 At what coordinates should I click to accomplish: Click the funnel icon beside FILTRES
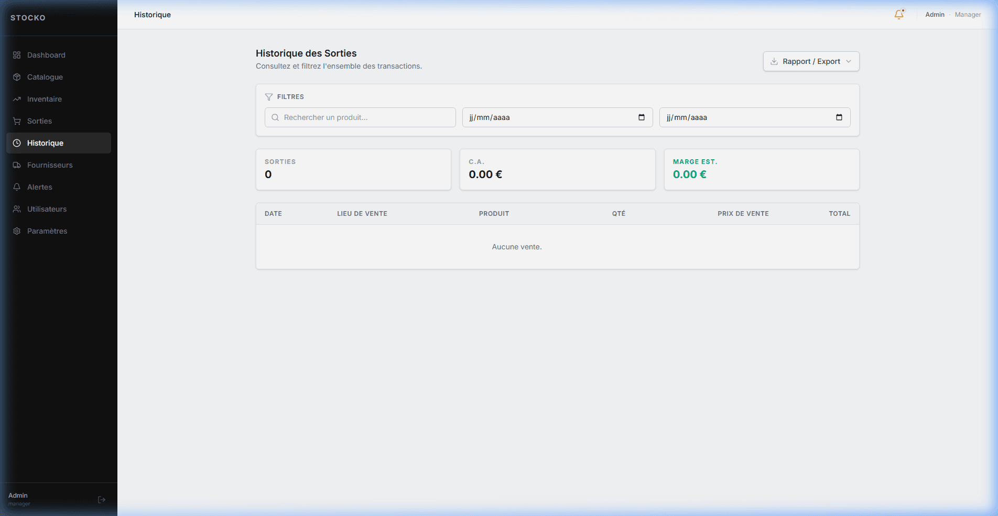[x=269, y=97]
